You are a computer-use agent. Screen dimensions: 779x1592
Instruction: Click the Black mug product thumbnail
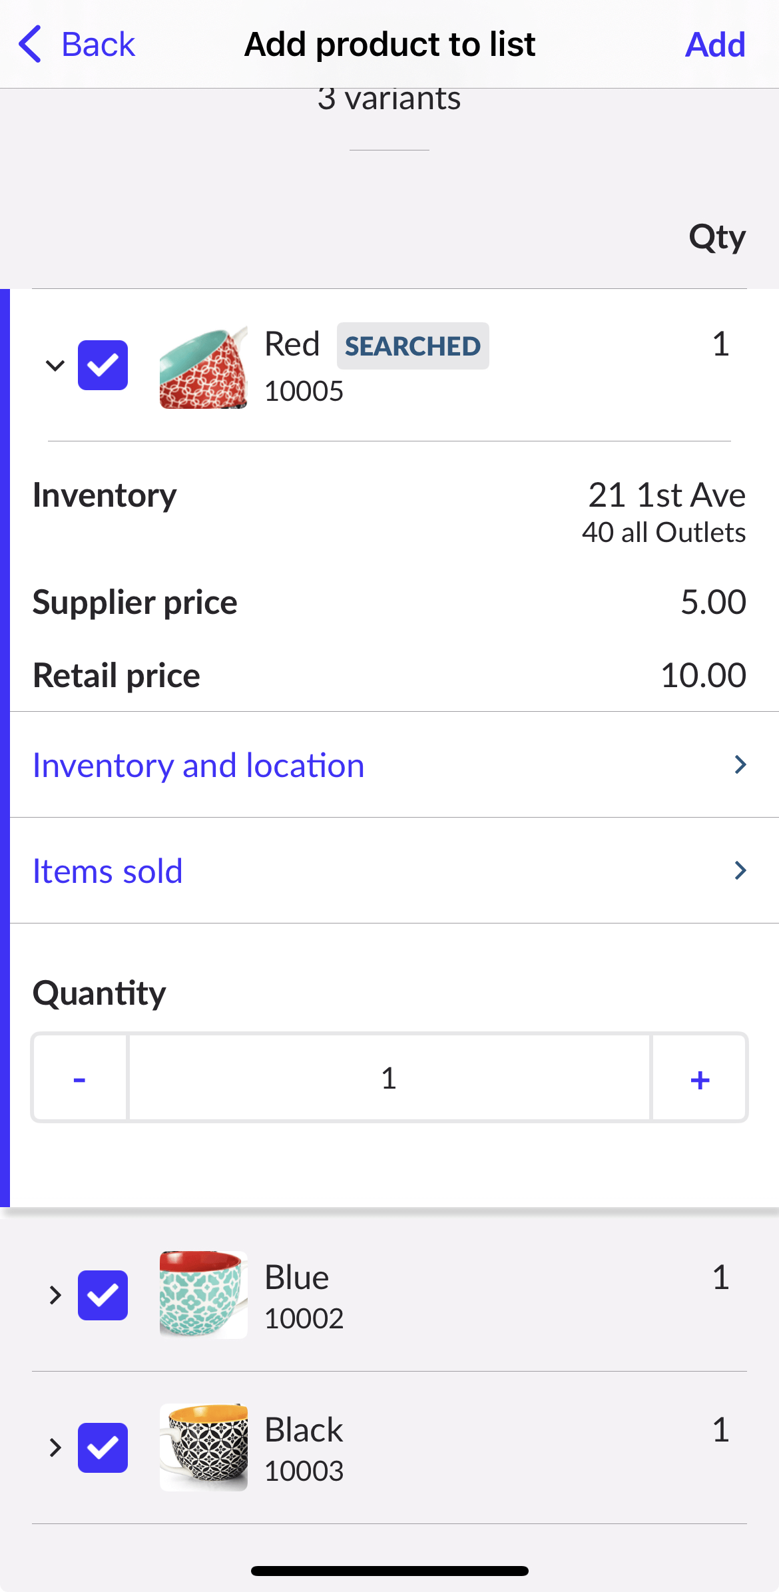tap(203, 1447)
